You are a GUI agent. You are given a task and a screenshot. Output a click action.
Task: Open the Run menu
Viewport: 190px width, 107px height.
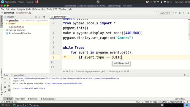pyautogui.click(x=43, y=9)
